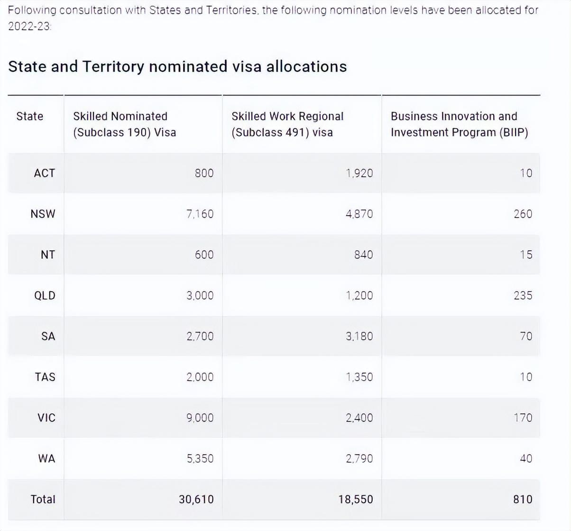Image resolution: width=571 pixels, height=531 pixels.
Task: Select the Subclass 190 total 30,610
Action: click(x=196, y=499)
